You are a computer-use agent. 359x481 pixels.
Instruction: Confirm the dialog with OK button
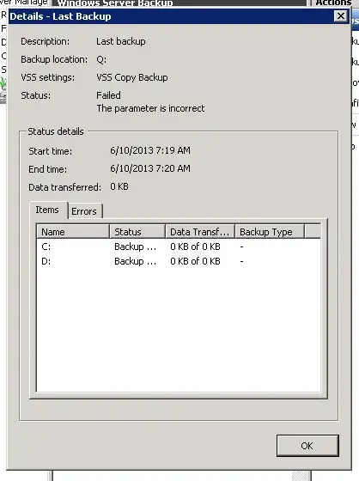pos(307,446)
